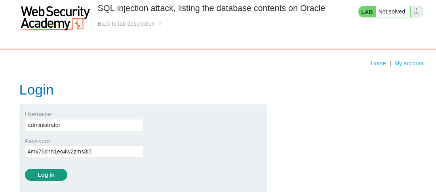Click the flask icon in lab status
Screen dimensions: 436x195
(415, 11)
